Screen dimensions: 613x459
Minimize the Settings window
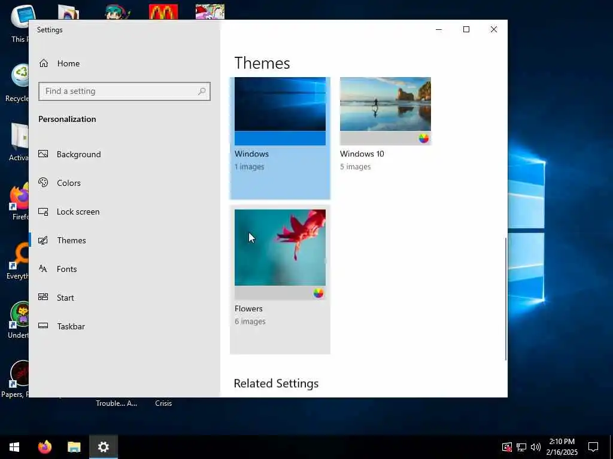click(x=439, y=30)
